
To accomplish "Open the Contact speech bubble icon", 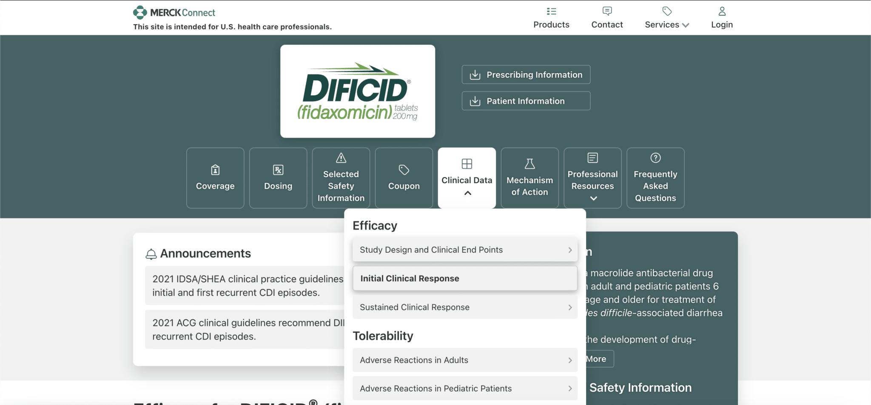I will coord(607,11).
